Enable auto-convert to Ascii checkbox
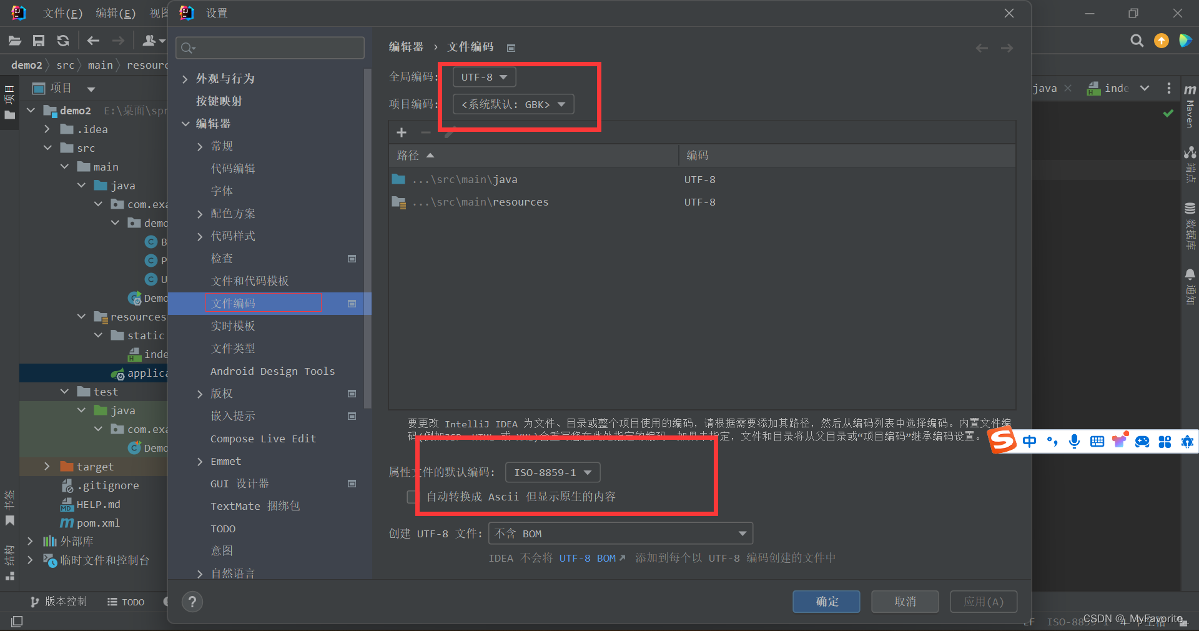 tap(412, 497)
